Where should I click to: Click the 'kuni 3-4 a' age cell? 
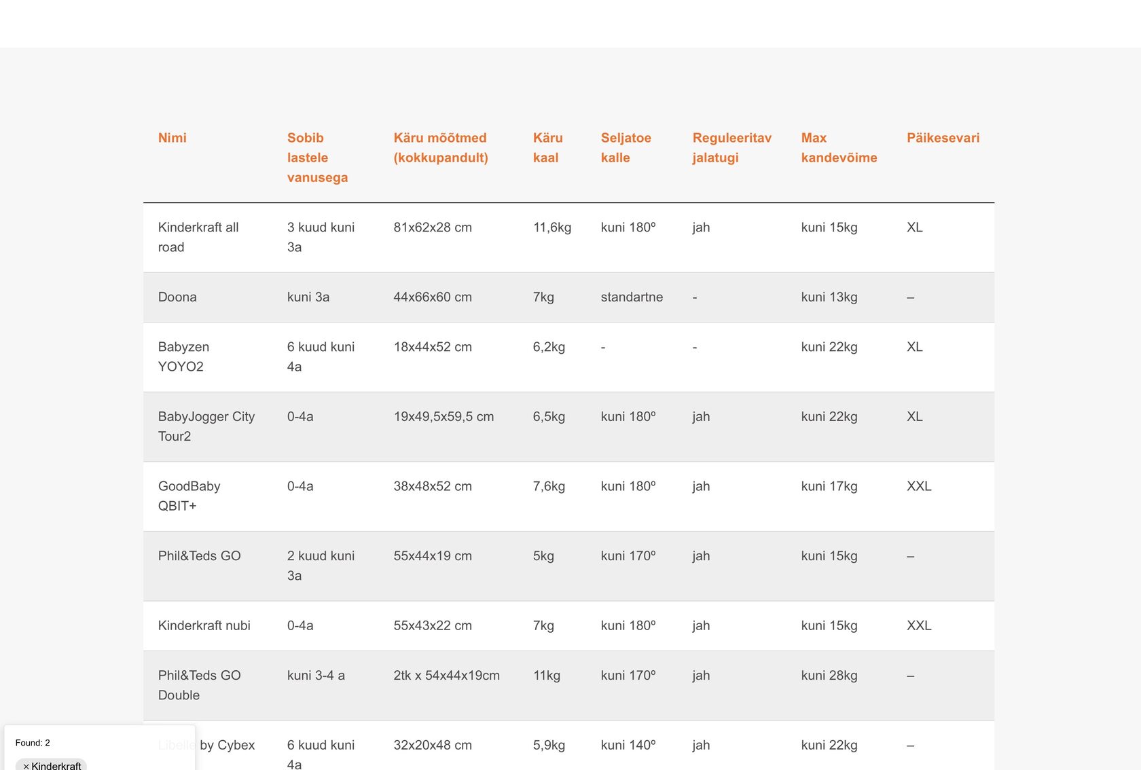click(x=316, y=676)
